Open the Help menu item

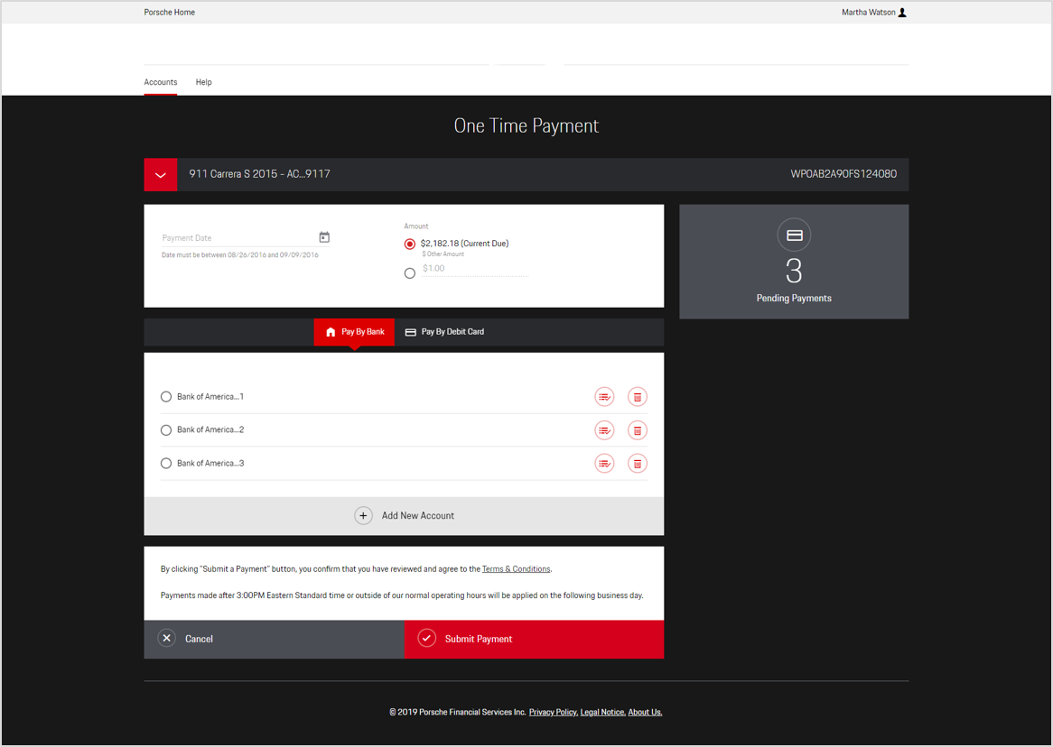click(204, 82)
